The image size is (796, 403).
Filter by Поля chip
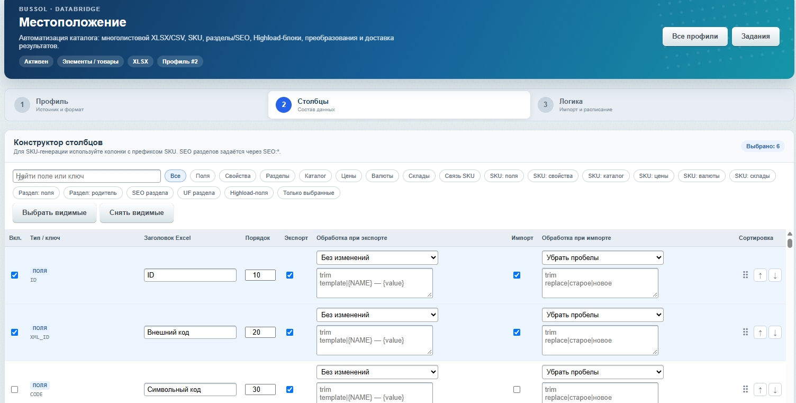pyautogui.click(x=203, y=176)
